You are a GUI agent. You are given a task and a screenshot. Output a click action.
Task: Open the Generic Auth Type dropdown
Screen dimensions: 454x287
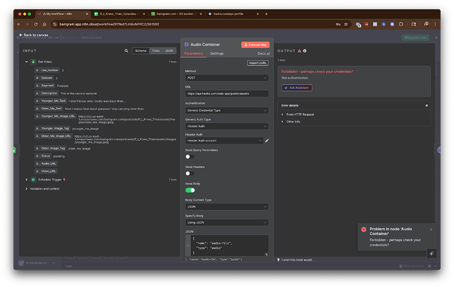(x=227, y=126)
